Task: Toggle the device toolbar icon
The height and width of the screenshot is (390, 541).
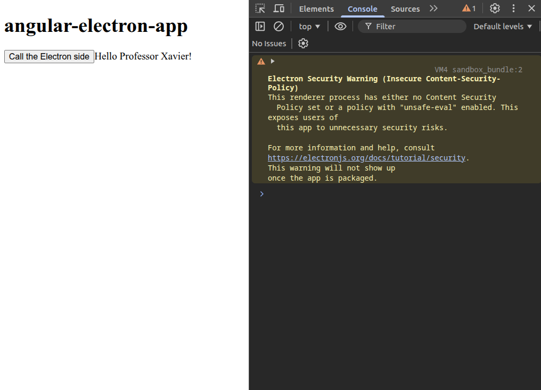Action: tap(279, 9)
